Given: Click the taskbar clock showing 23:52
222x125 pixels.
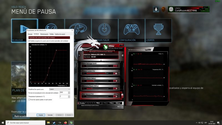Looking at the screenshot, I should [x=212, y=122].
